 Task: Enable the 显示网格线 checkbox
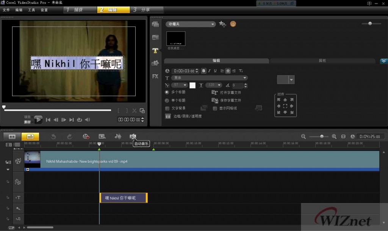(x=215, y=108)
